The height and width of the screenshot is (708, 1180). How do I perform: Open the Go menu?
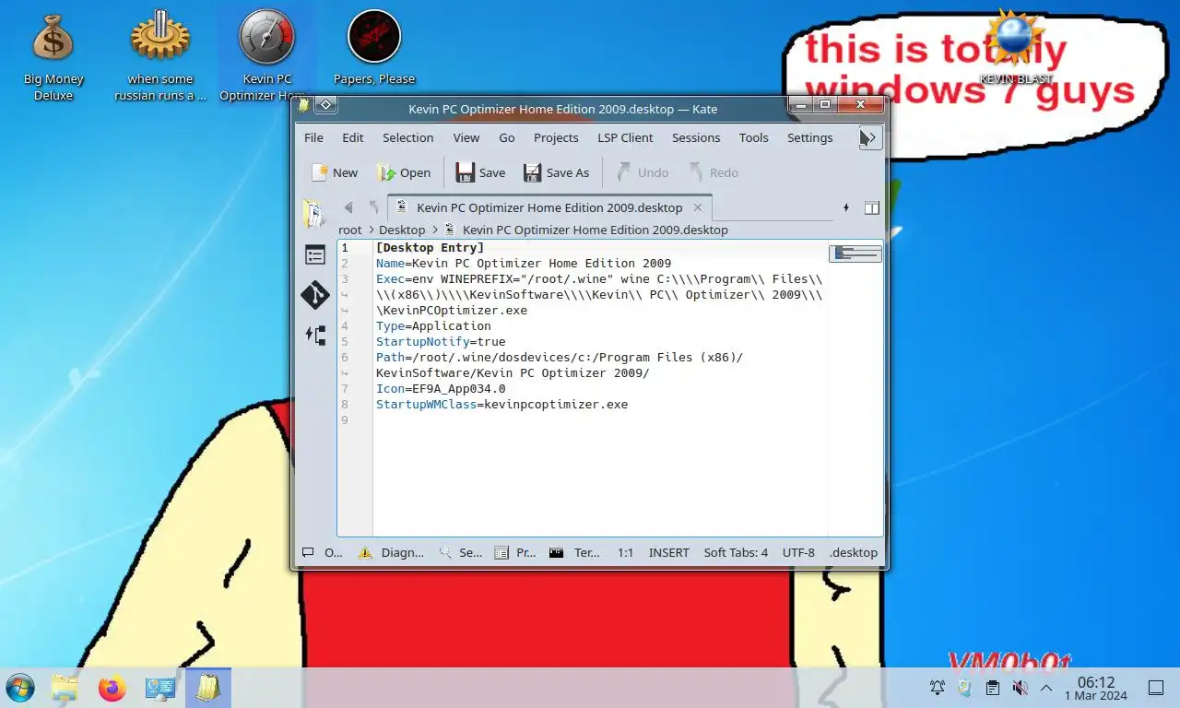tap(507, 137)
